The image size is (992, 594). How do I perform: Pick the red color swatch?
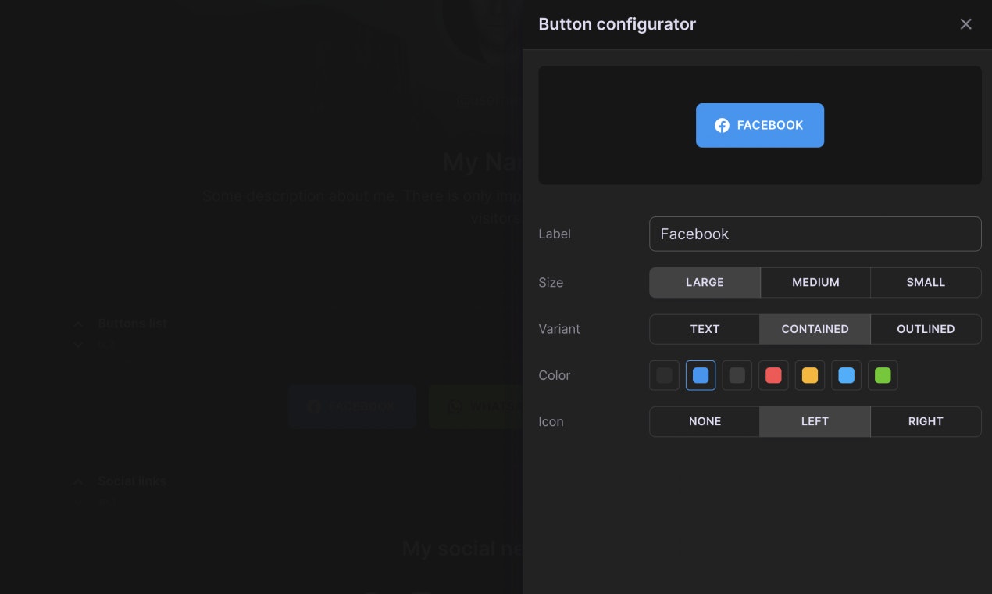(x=773, y=375)
